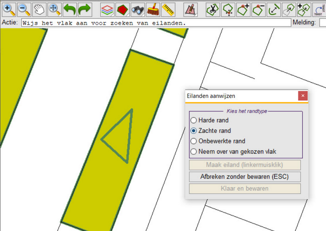Click the broom clean-up tool

tap(153, 9)
